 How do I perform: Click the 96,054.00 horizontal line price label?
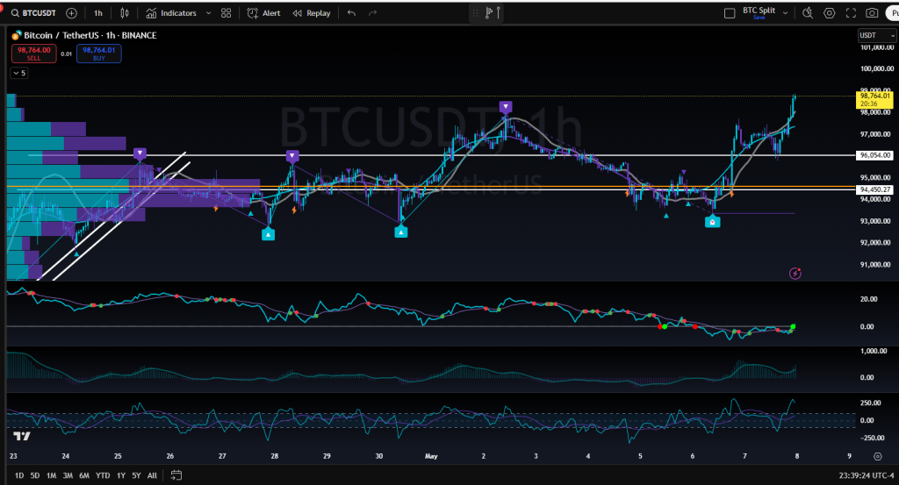coord(874,155)
